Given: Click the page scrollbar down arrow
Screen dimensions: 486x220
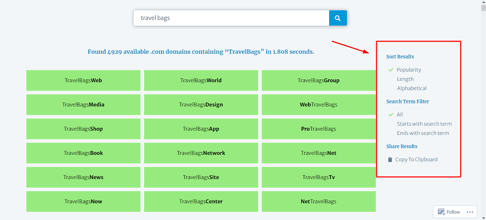Looking at the screenshot, I should click(x=483, y=218).
